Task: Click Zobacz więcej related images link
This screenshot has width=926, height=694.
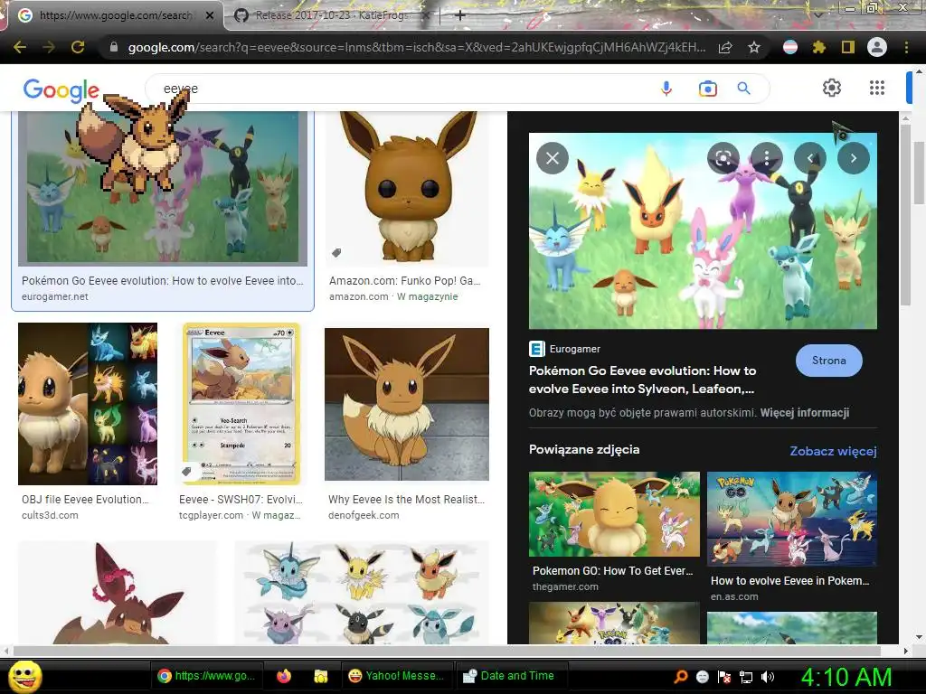Action: pyautogui.click(x=833, y=451)
